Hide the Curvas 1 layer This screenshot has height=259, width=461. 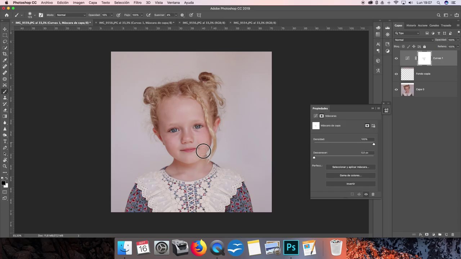click(396, 58)
